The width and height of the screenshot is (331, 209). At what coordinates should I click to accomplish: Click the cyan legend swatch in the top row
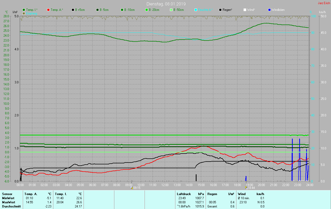coord(196,10)
